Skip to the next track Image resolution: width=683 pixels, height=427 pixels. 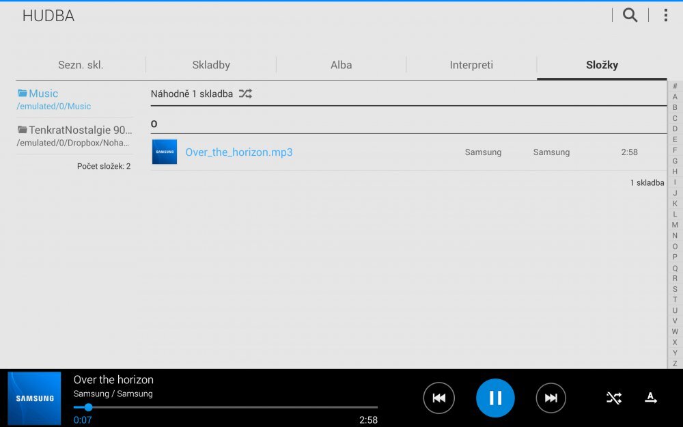[x=551, y=398]
